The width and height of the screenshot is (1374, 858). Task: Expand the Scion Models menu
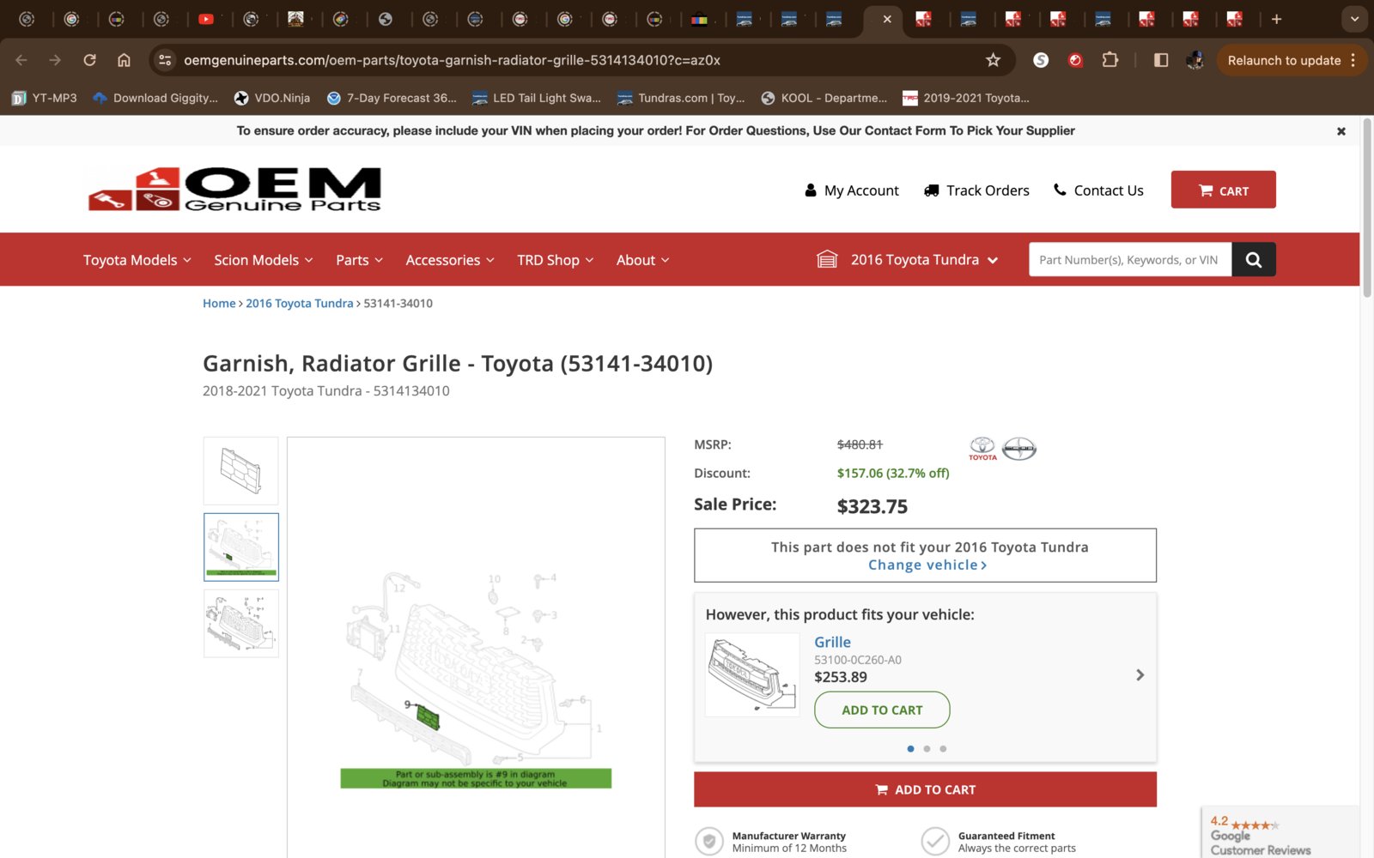click(x=264, y=260)
